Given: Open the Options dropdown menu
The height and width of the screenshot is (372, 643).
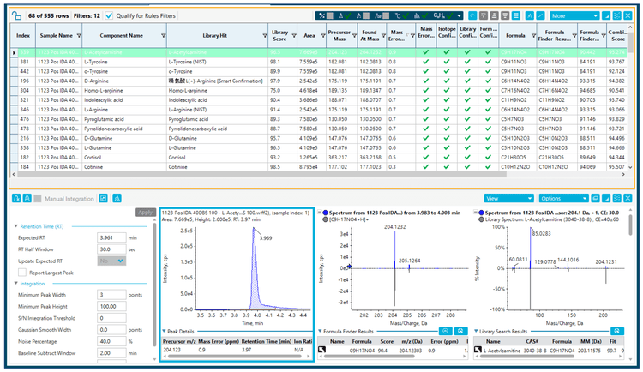Looking at the screenshot, I should pyautogui.click(x=562, y=197).
